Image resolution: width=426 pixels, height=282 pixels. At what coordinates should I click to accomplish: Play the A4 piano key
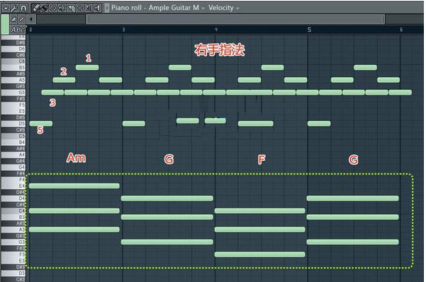13,154
